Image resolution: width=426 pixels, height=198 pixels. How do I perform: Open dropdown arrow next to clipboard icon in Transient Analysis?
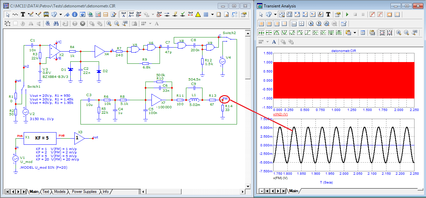pyautogui.click(x=355, y=33)
